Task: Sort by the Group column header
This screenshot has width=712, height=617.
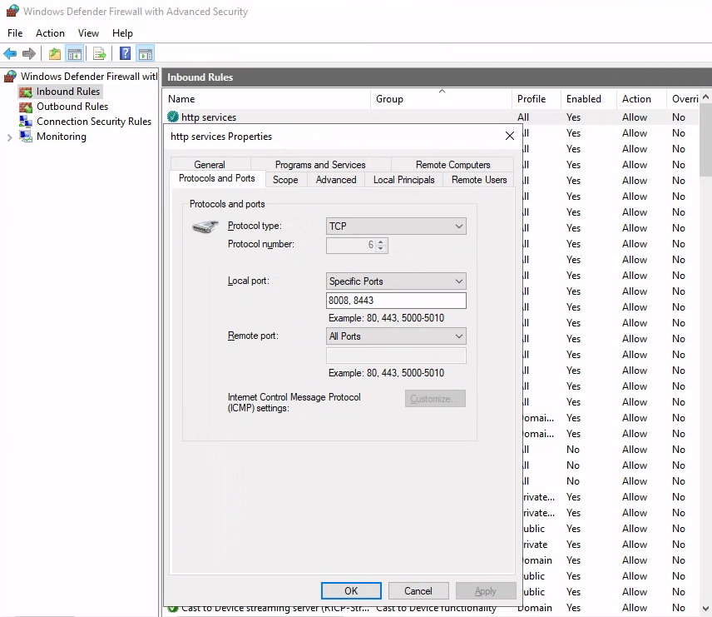Action: point(441,98)
